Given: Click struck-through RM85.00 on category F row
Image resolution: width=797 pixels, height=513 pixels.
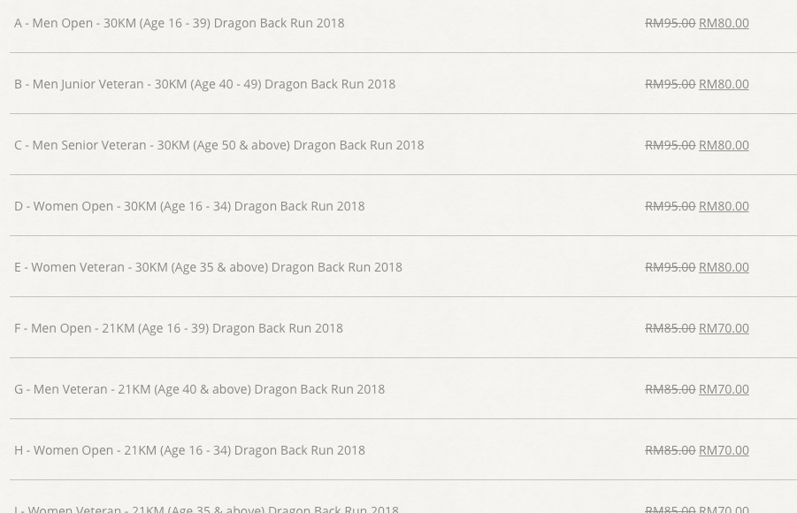Looking at the screenshot, I should (670, 328).
